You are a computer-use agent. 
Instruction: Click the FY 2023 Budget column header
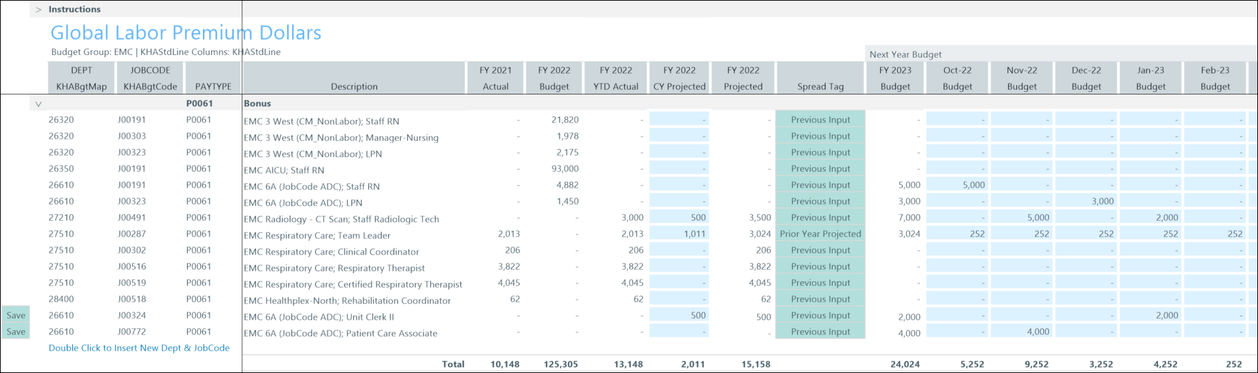pyautogui.click(x=894, y=78)
